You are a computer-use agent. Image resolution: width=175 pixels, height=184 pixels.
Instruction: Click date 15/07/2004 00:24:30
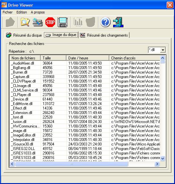[85, 122]
